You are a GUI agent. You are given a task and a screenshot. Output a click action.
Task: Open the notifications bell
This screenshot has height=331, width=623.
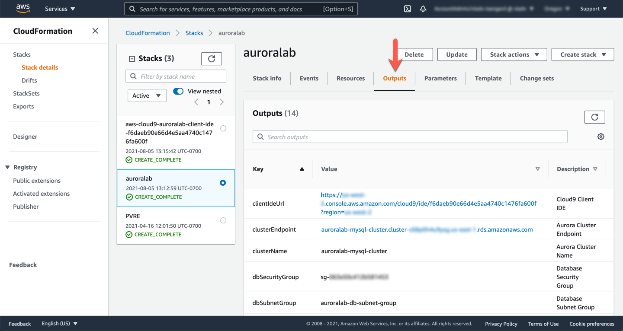point(423,9)
